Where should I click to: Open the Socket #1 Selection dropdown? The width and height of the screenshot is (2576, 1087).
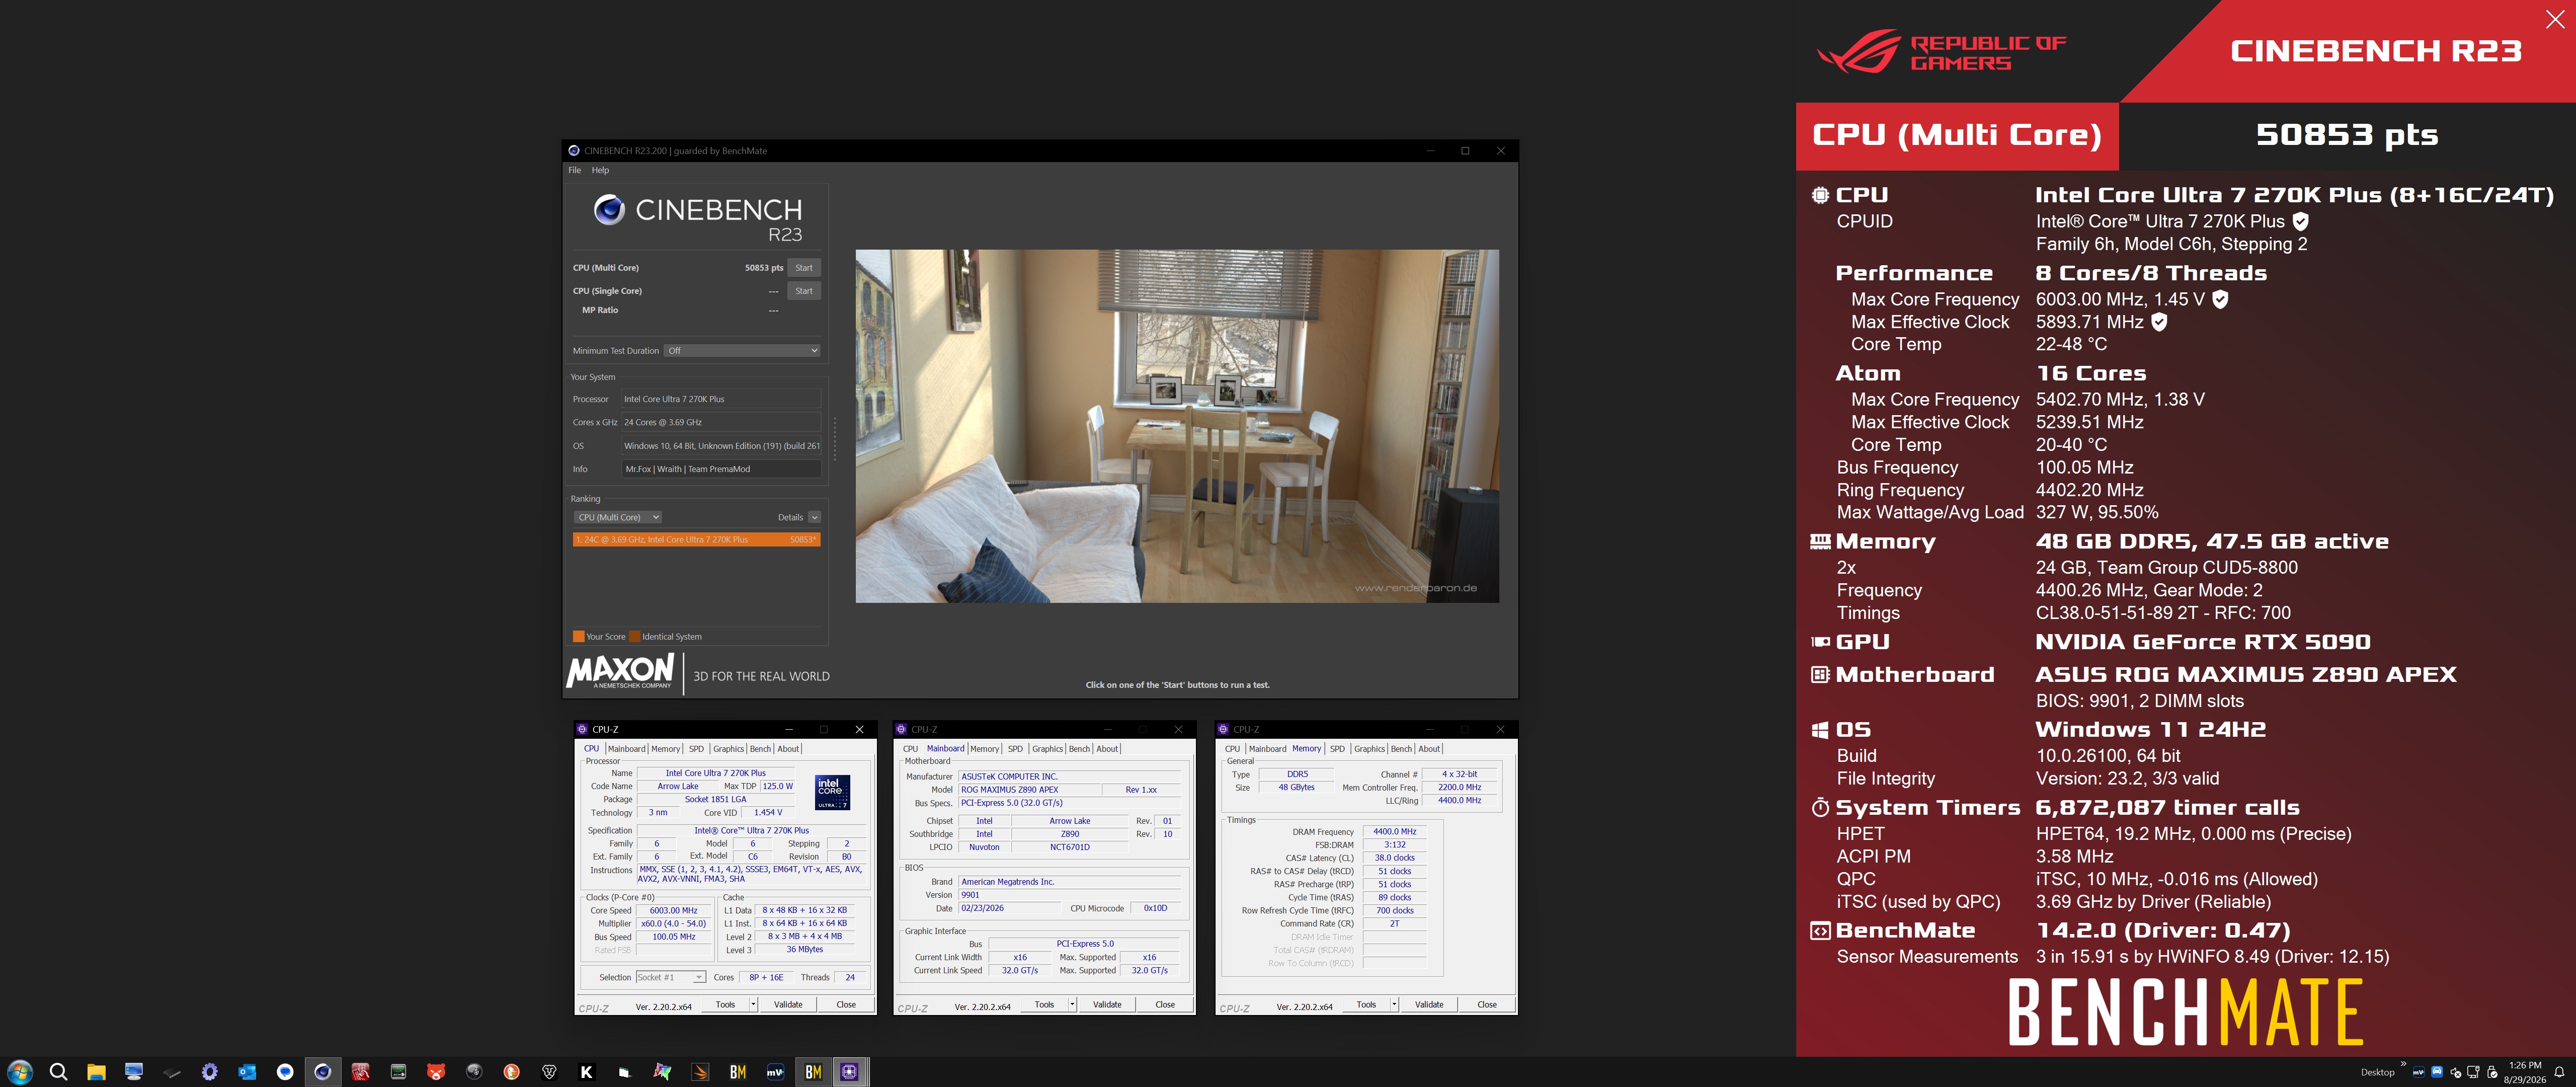[671, 977]
